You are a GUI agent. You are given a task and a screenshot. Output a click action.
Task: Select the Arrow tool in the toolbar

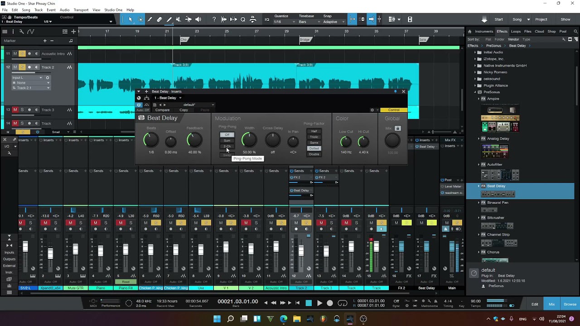click(130, 19)
